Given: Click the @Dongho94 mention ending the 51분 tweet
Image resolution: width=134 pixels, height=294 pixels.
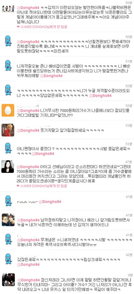Looking at the screenshot, I should (x=51, y=76).
